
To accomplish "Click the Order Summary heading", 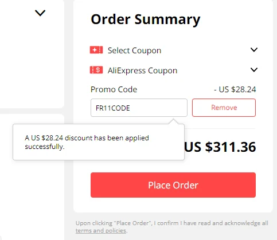I will tap(146, 19).
